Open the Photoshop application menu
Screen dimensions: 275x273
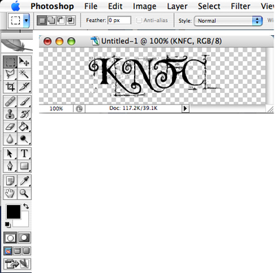tap(52, 6)
